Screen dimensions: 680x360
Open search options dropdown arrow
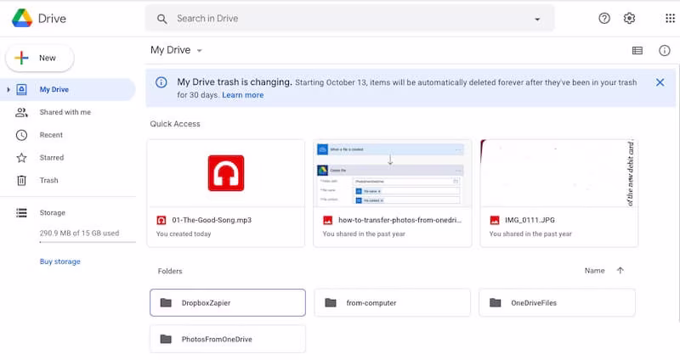click(x=537, y=19)
